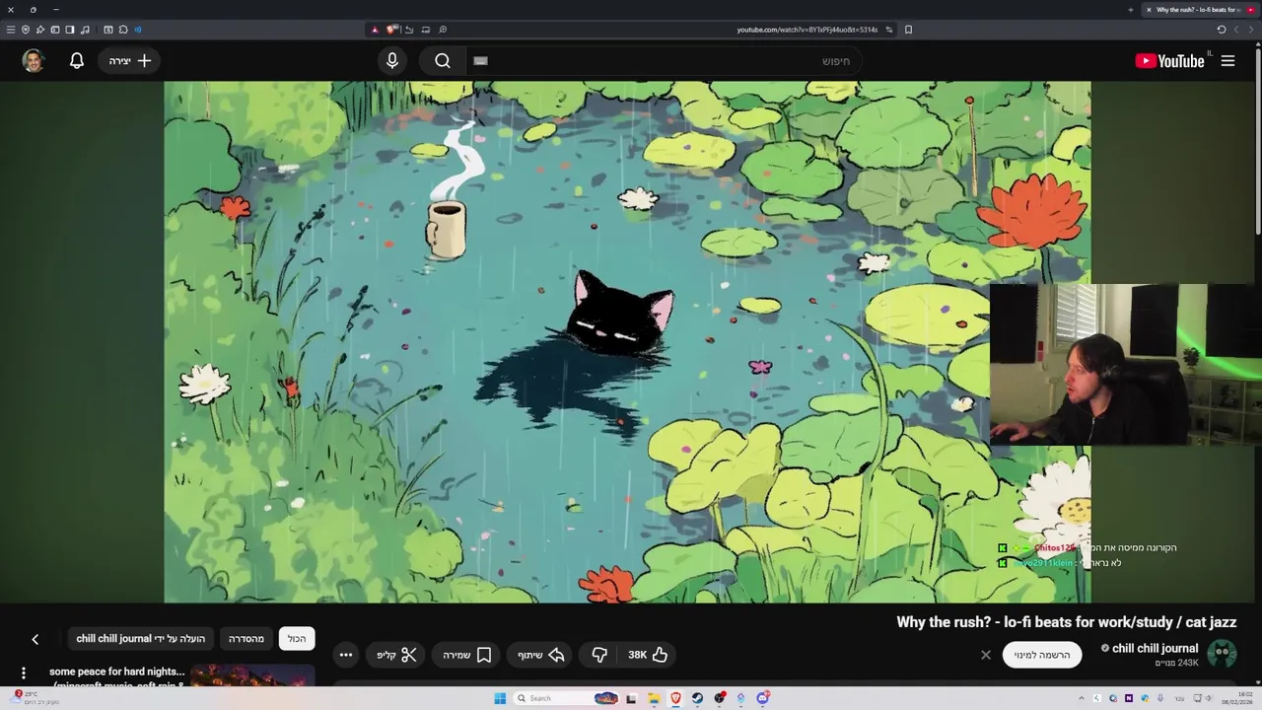Save the video via שמירה button
Screen dimensions: 1262x710
coord(466,655)
